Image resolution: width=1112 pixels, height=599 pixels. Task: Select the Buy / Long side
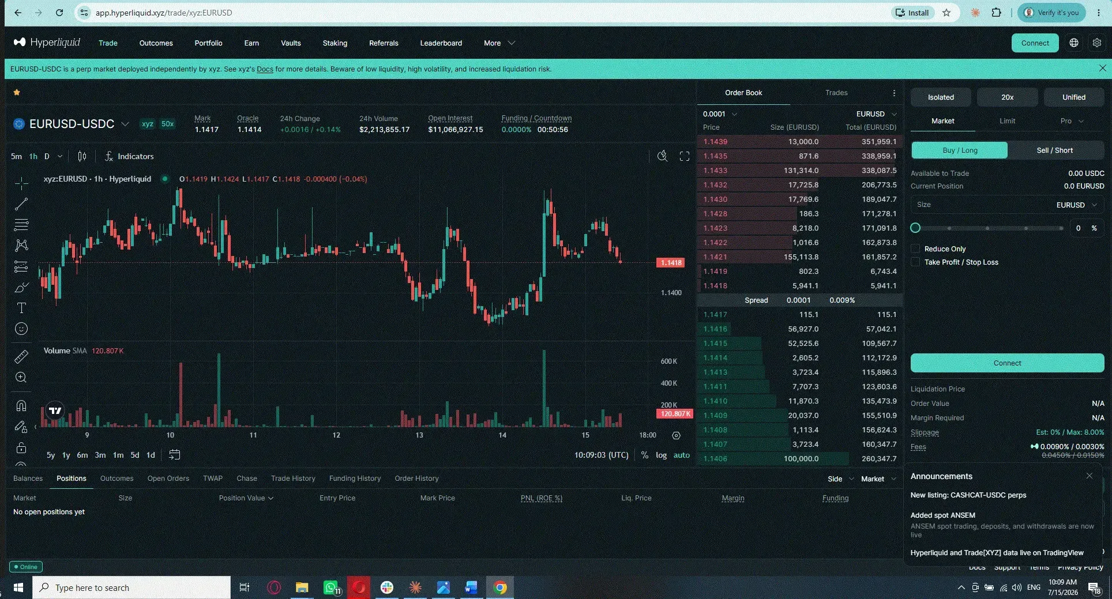pos(960,150)
